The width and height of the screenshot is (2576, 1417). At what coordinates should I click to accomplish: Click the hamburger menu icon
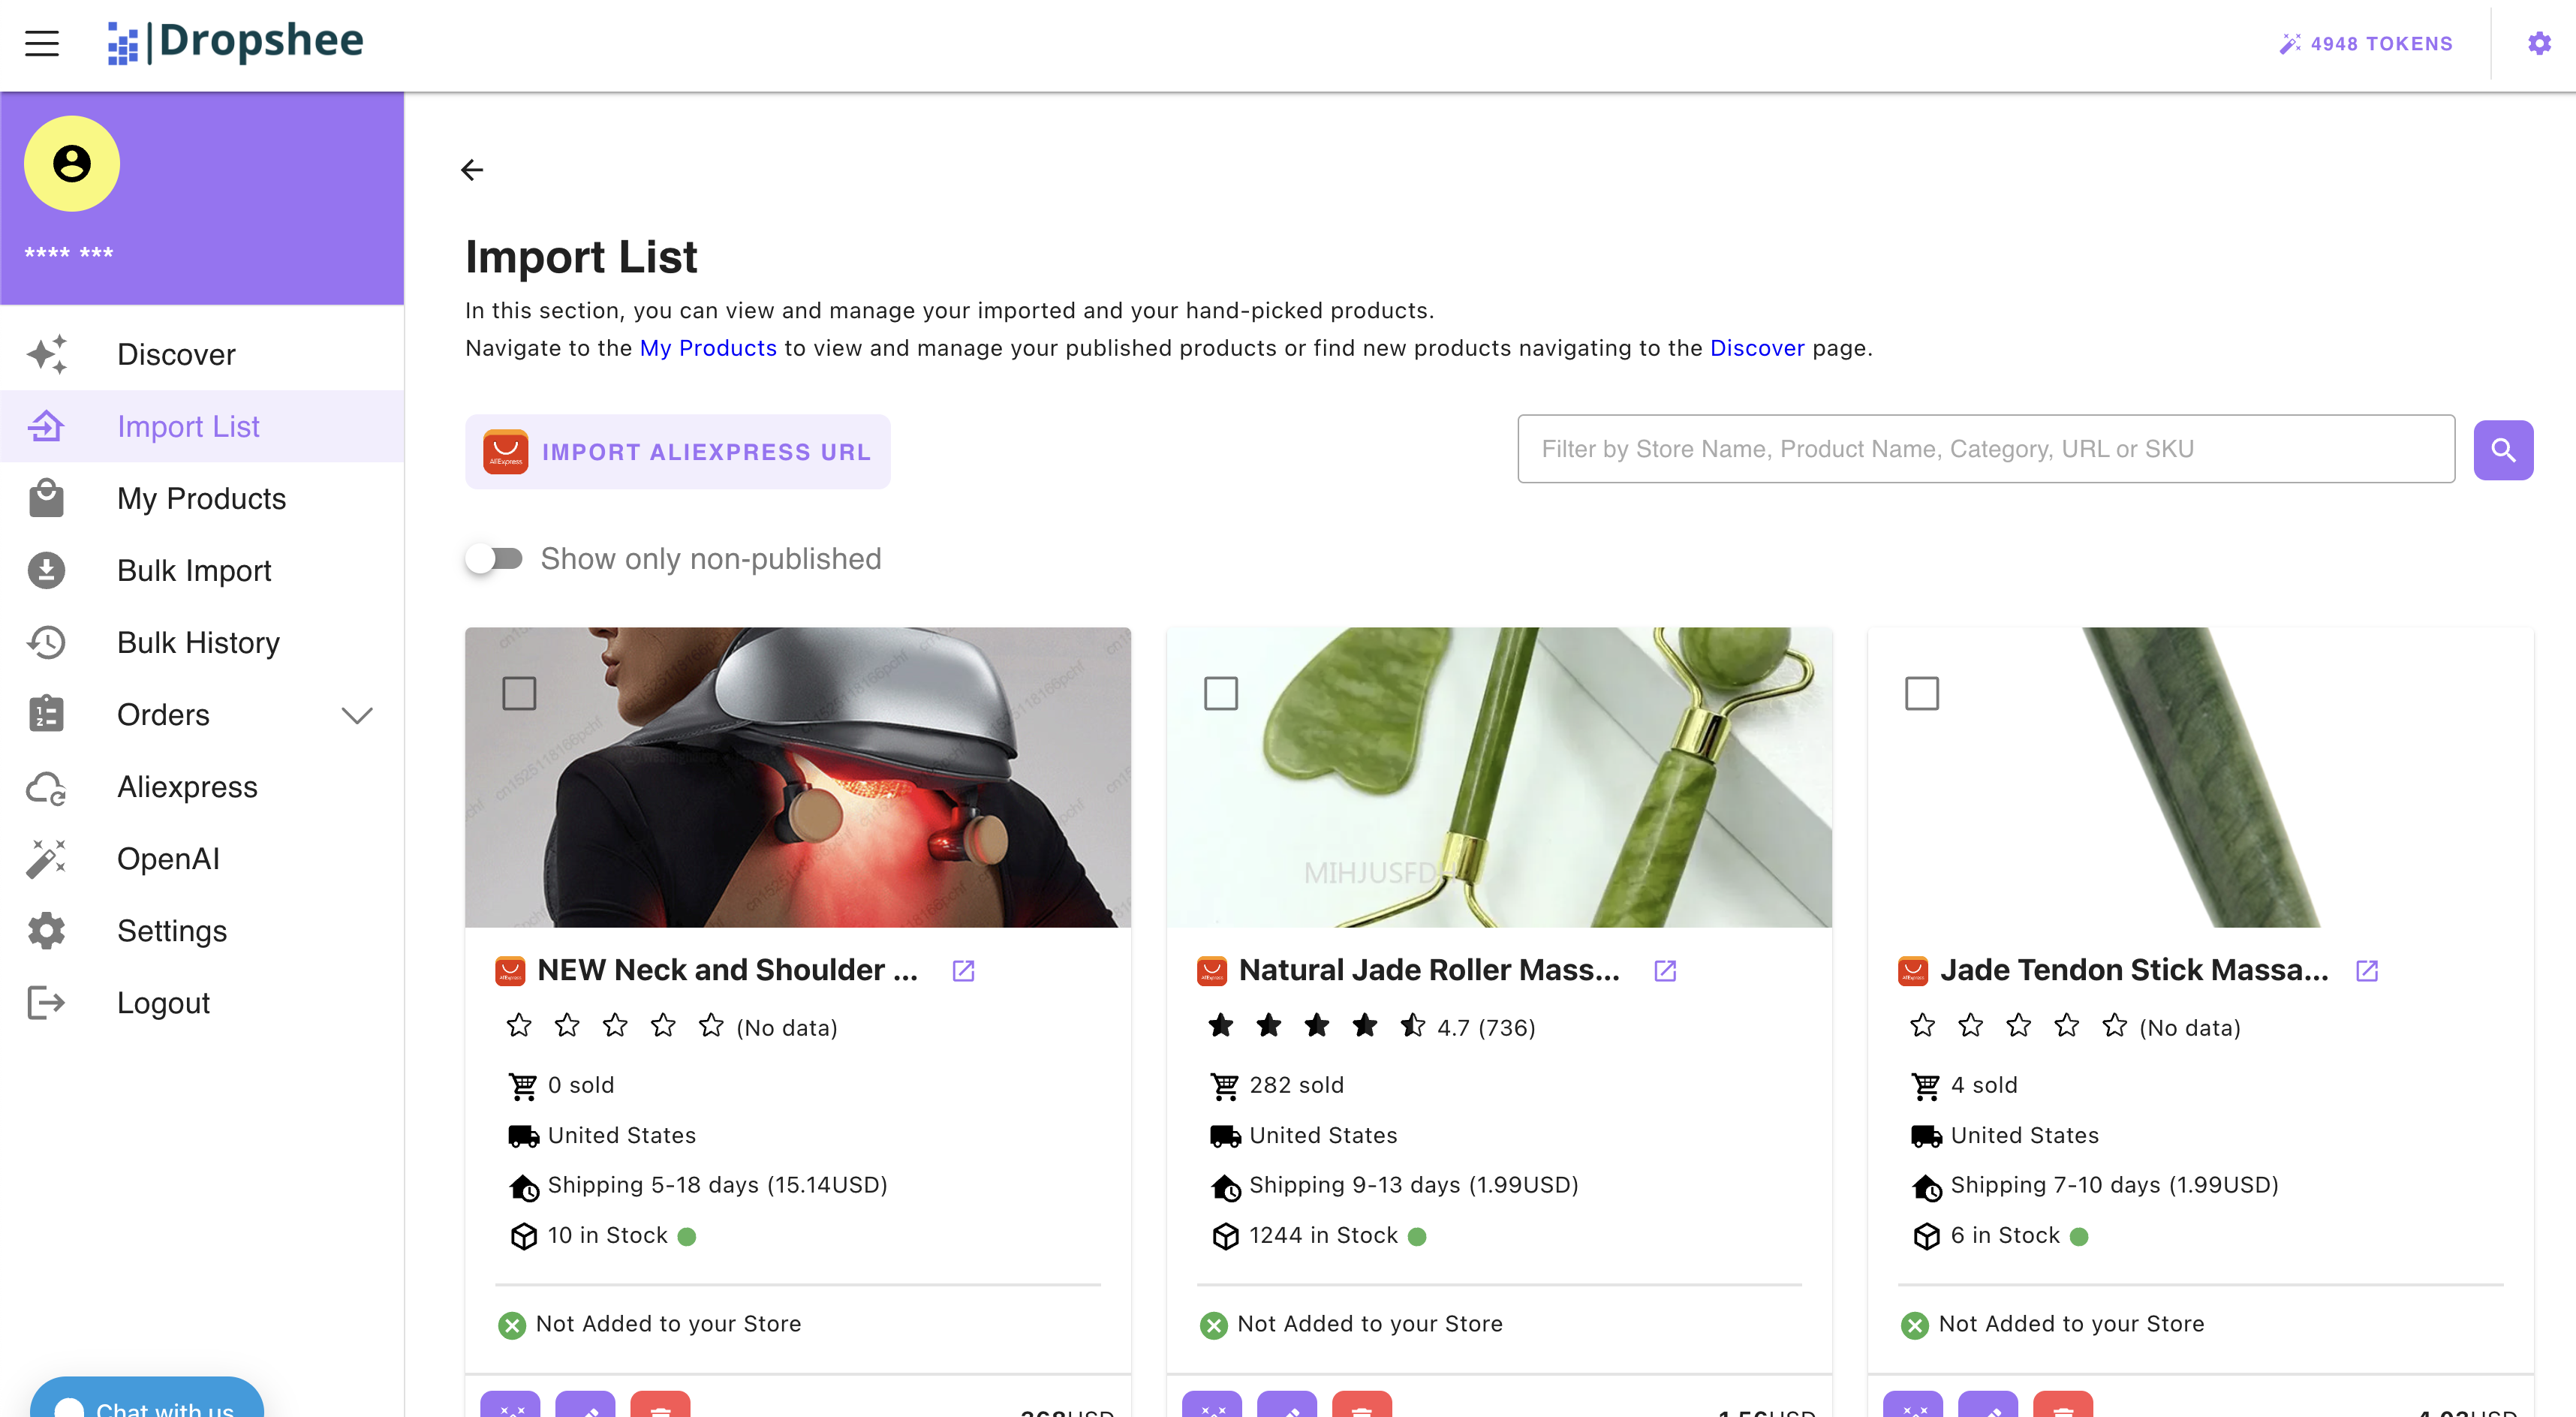42,43
